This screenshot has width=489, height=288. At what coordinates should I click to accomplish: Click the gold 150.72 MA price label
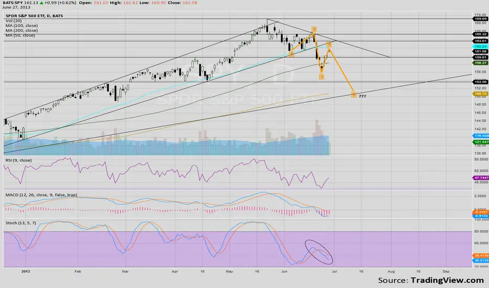(x=481, y=94)
